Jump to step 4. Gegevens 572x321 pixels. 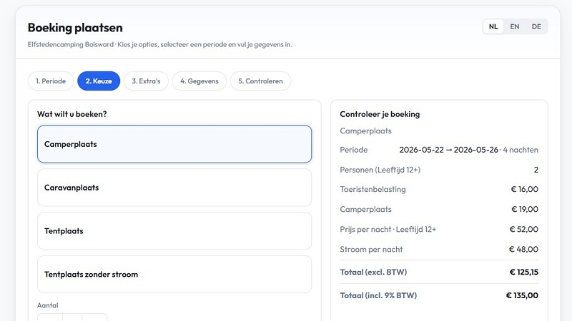click(199, 81)
